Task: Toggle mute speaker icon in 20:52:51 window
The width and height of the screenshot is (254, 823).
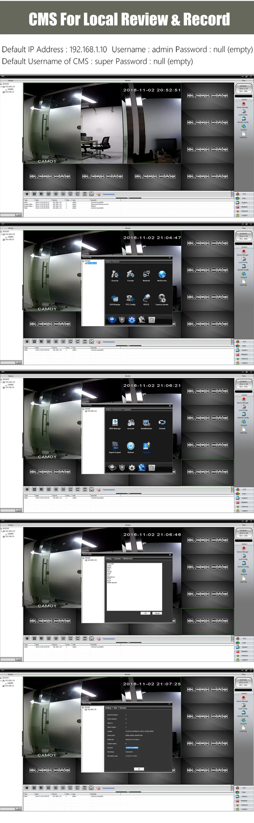Action: point(99,194)
